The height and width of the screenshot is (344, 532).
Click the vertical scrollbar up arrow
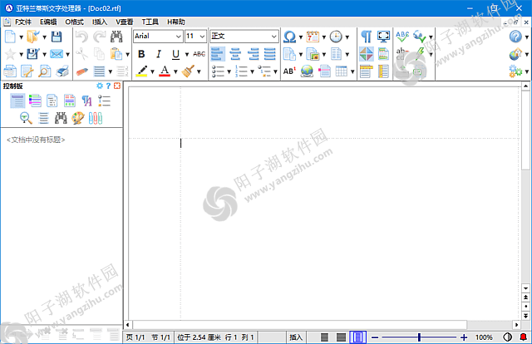525,86
